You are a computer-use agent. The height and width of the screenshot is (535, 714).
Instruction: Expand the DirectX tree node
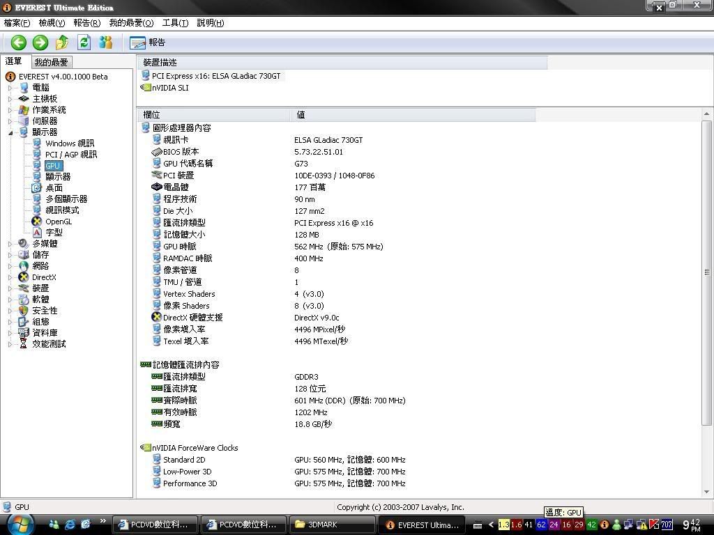point(10,277)
